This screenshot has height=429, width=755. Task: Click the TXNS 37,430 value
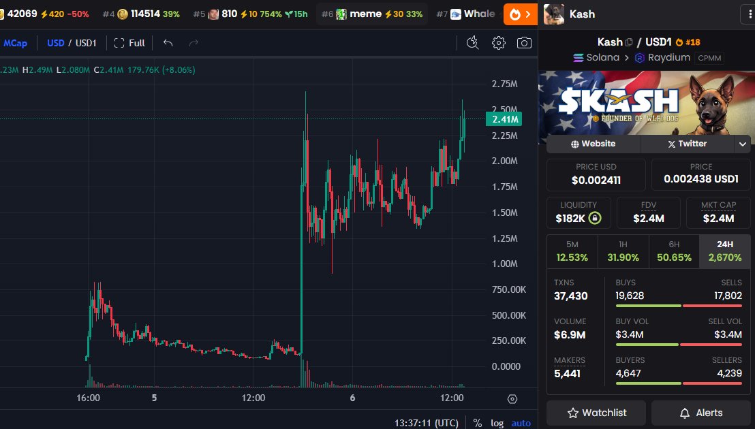coord(570,296)
